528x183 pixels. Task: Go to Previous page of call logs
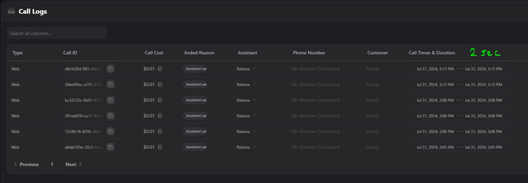26,164
